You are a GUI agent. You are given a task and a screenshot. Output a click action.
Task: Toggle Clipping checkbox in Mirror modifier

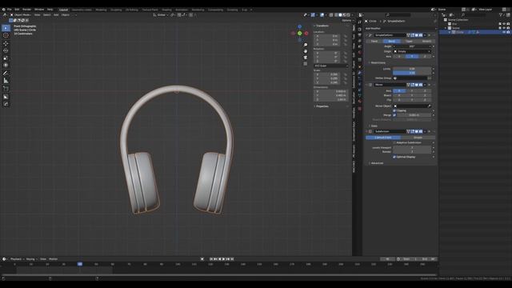[394, 110]
